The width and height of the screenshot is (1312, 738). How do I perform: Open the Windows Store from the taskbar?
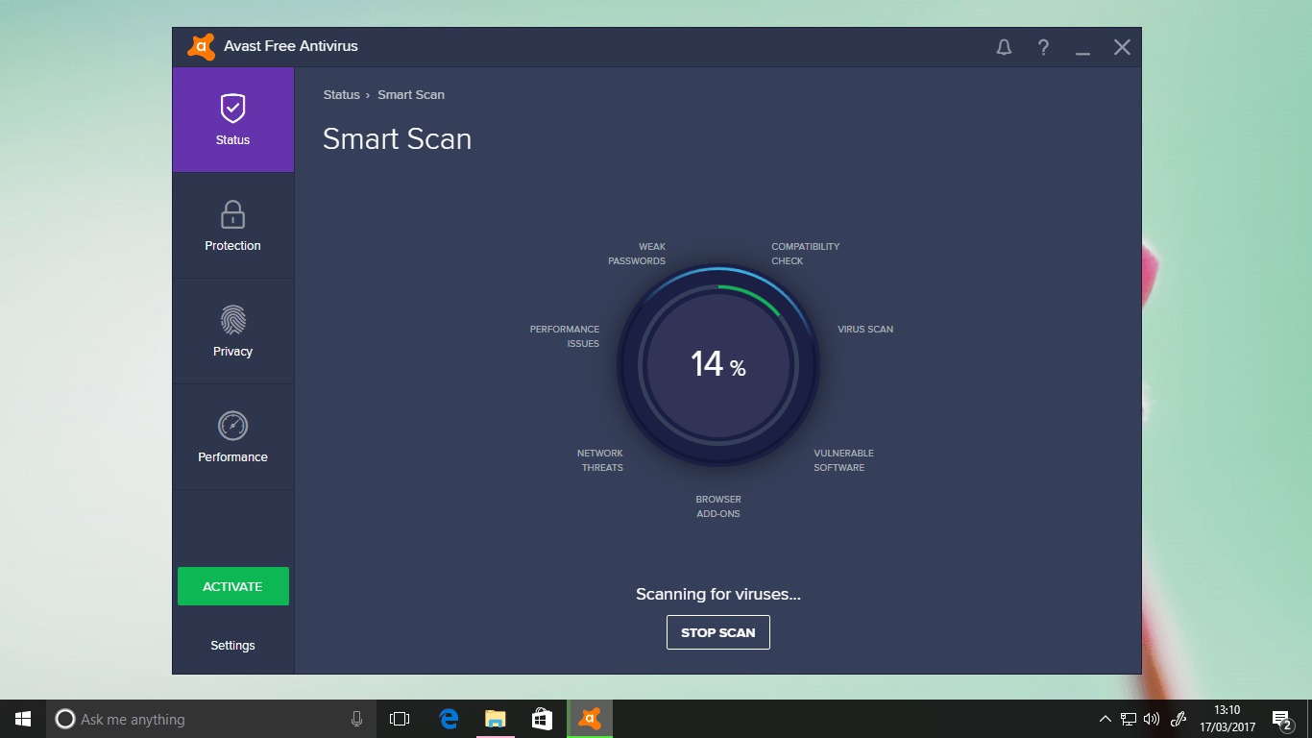pyautogui.click(x=542, y=718)
